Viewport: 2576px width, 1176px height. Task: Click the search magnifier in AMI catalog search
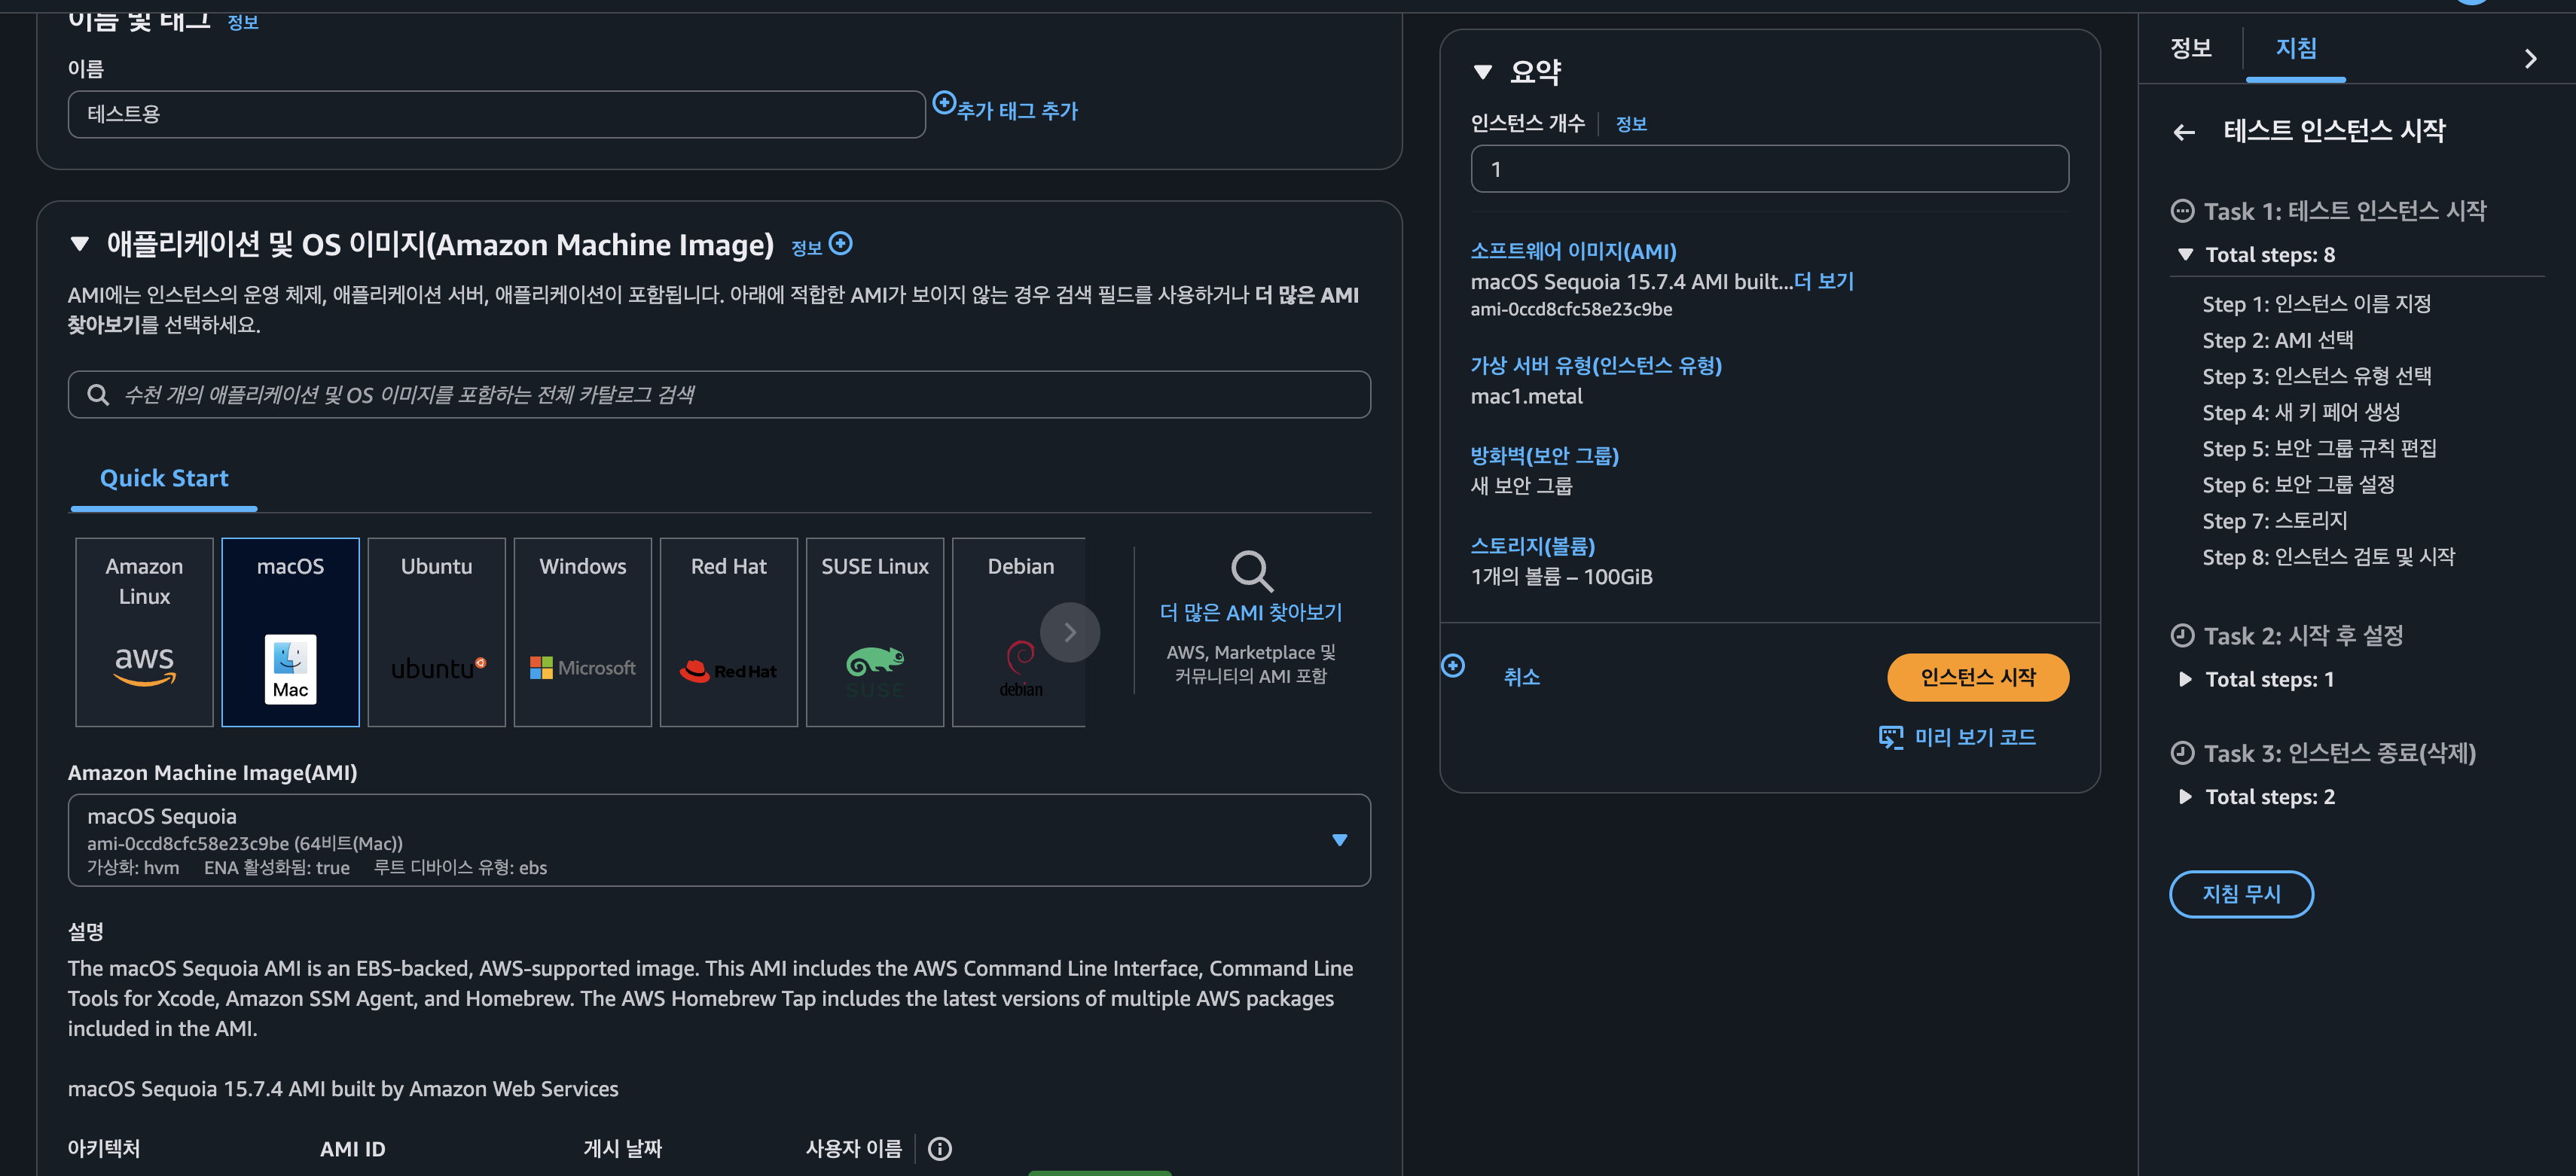point(98,395)
